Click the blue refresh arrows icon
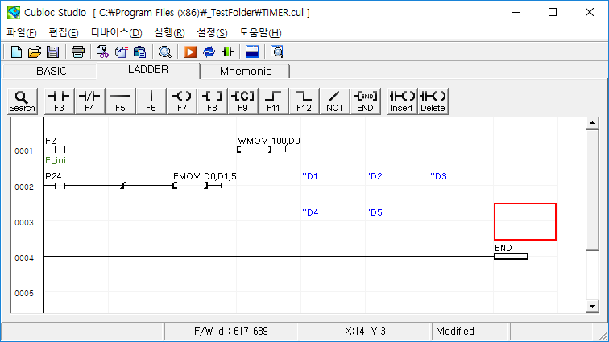The image size is (609, 342). coord(209,52)
